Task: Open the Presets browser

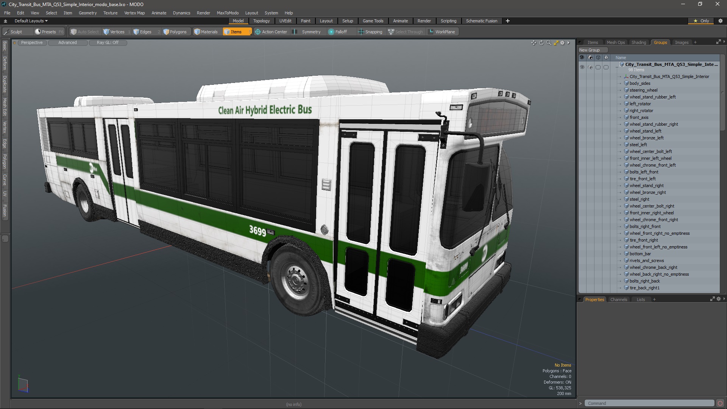Action: pyautogui.click(x=49, y=32)
